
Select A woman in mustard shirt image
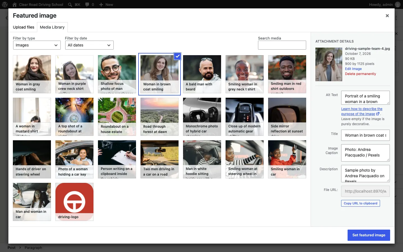[x=32, y=117]
